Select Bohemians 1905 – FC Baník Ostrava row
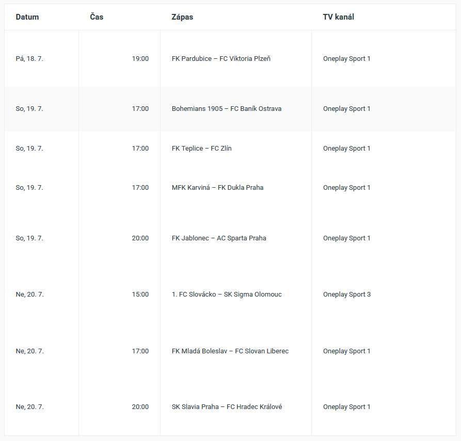 (230, 109)
